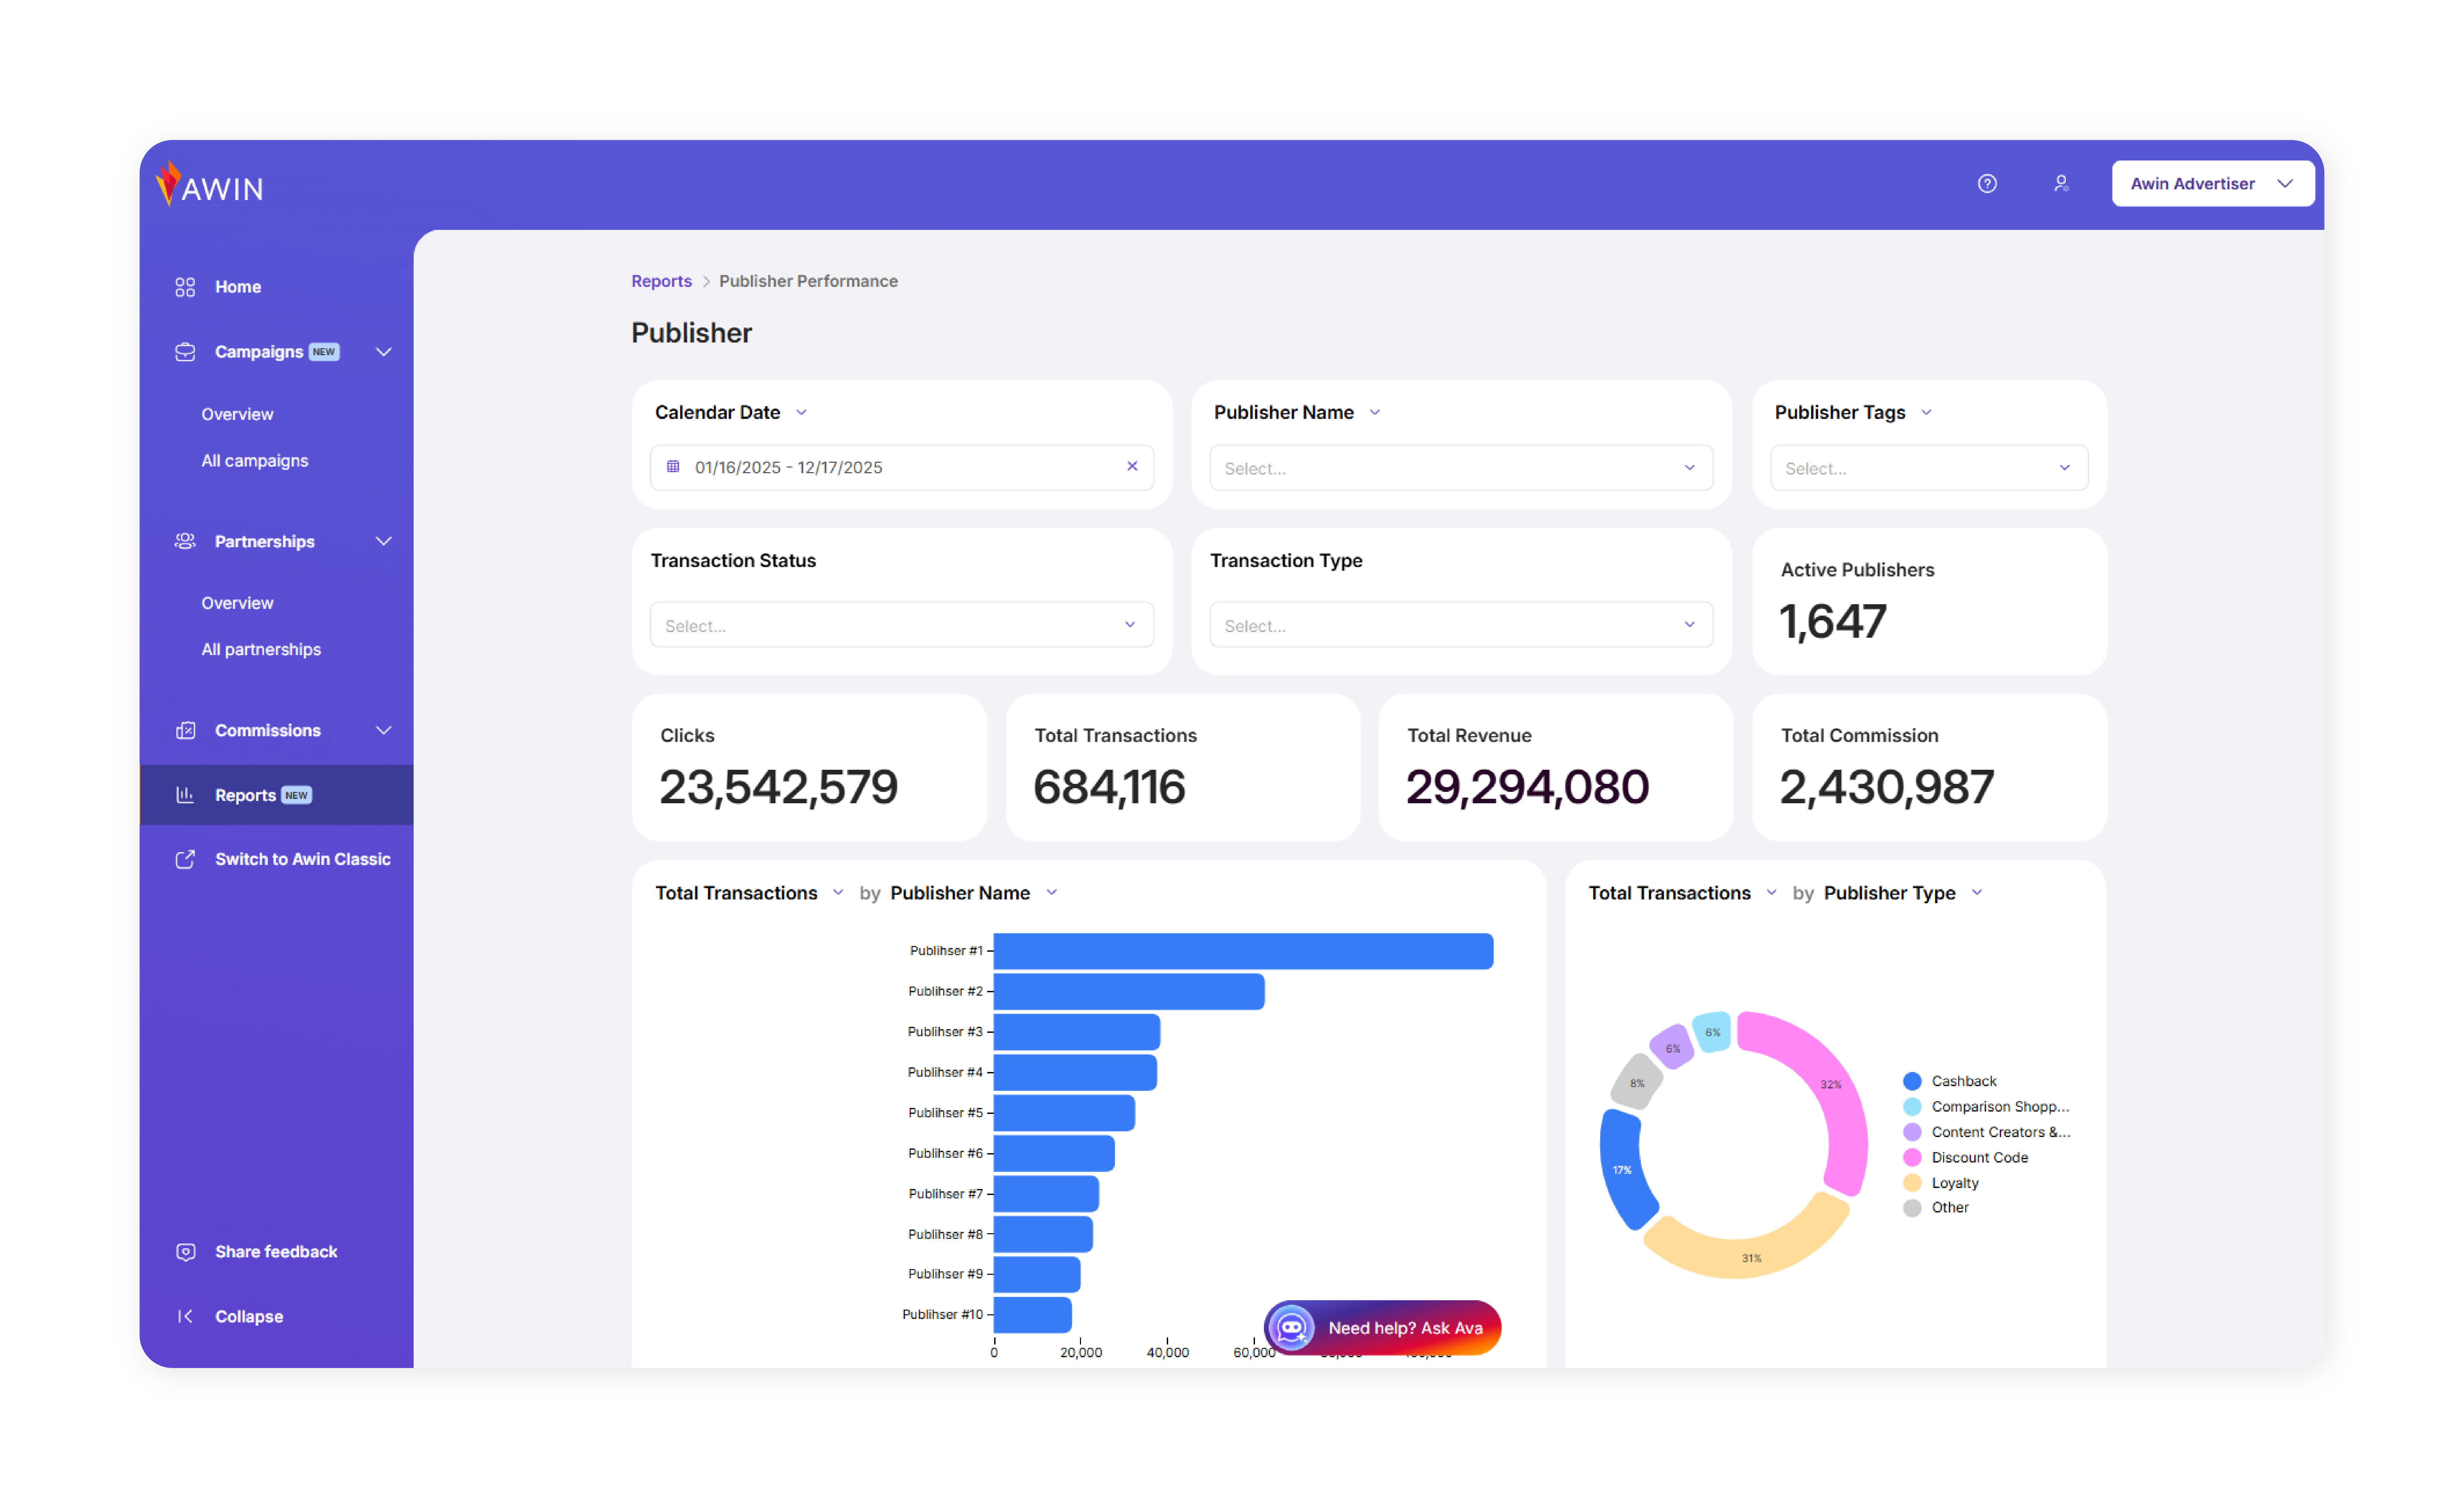Click the Home grid icon in sidebar
Viewport: 2464px width, 1508px height.
coord(185,287)
